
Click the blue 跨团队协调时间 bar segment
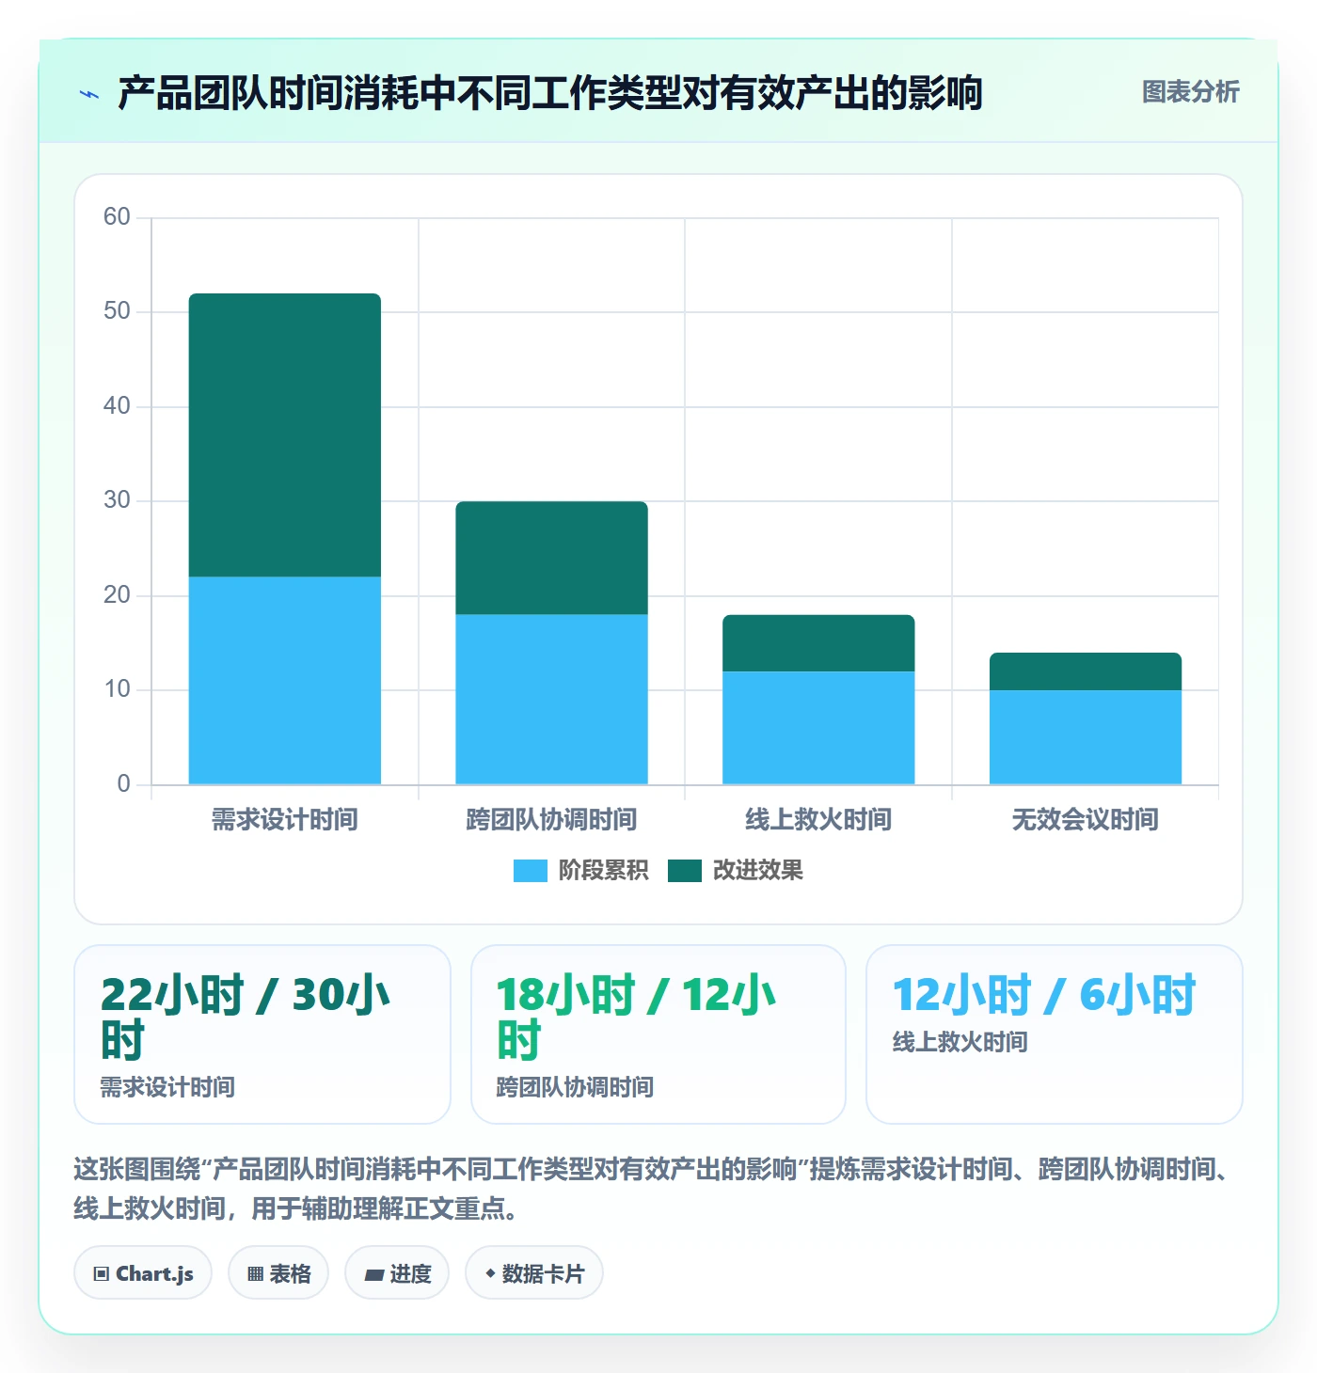(552, 699)
